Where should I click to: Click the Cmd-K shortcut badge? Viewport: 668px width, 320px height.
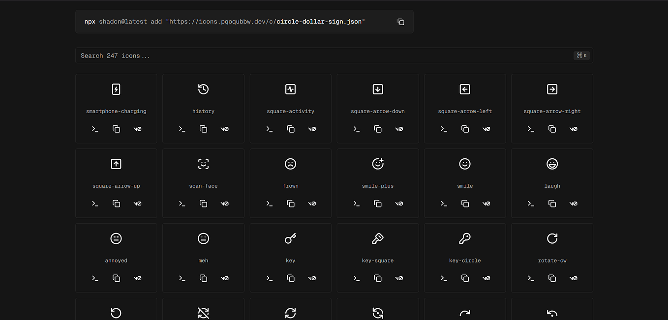[x=581, y=55]
